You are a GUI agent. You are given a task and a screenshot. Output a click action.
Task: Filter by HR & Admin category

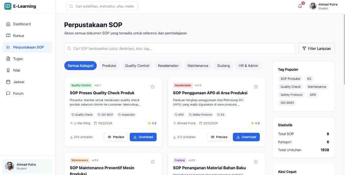click(x=248, y=66)
